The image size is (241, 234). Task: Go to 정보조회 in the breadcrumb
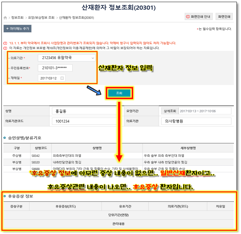17,18
